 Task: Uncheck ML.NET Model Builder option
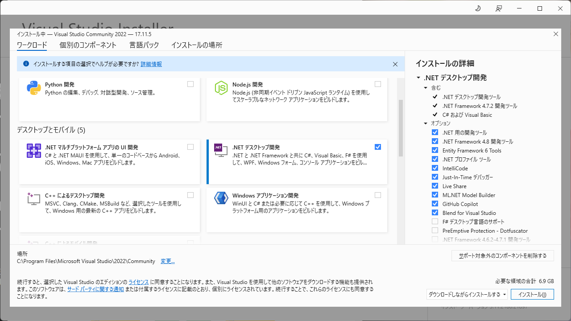[x=435, y=195]
